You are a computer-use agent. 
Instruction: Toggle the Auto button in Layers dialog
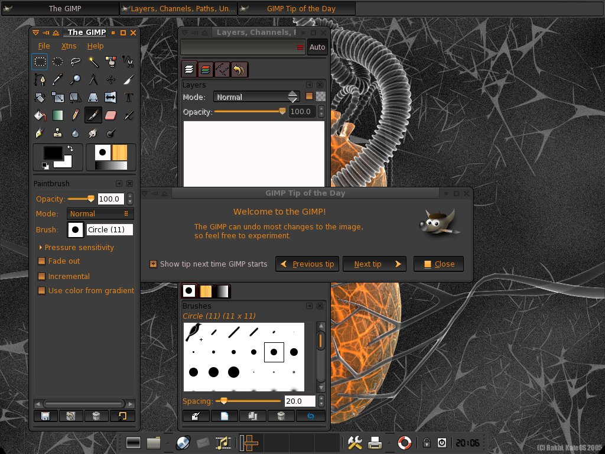317,47
